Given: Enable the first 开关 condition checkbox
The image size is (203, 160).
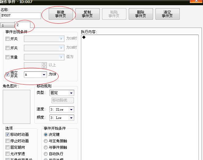Looking at the screenshot, I should click(x=7, y=39).
